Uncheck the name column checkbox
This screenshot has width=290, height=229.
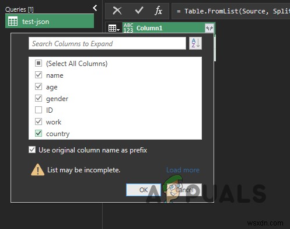39,75
